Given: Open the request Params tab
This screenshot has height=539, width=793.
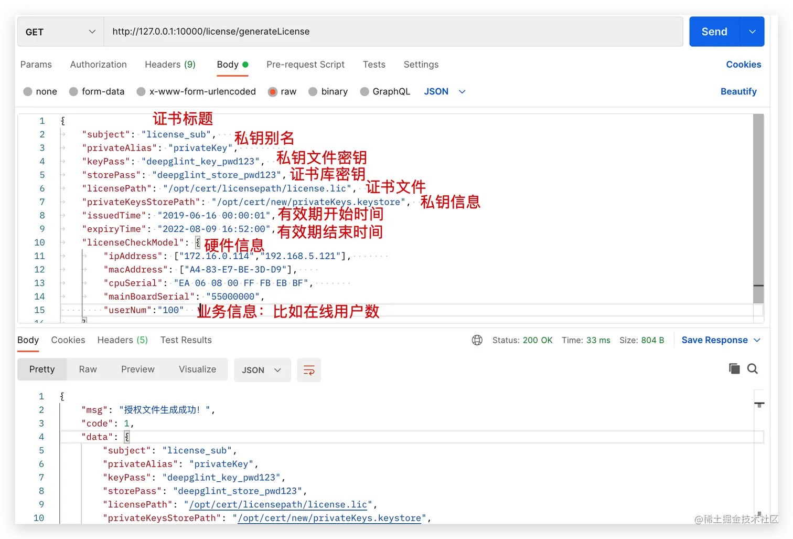Looking at the screenshot, I should pyautogui.click(x=36, y=65).
